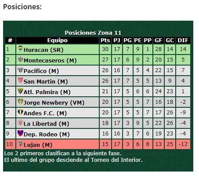Click the GF column header
The image size is (199, 179).
[x=159, y=40]
